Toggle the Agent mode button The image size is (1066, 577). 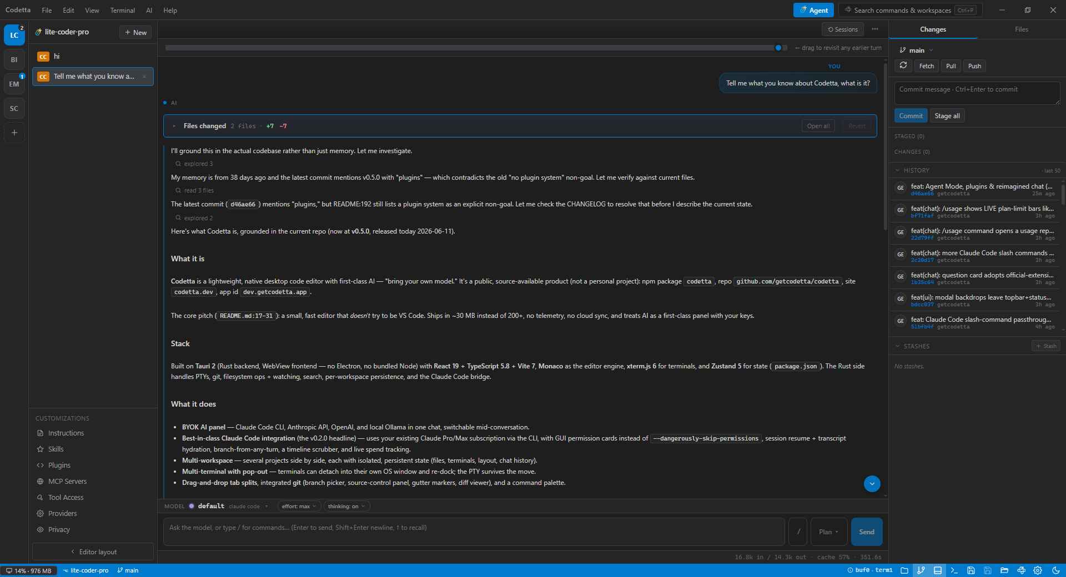coord(813,10)
